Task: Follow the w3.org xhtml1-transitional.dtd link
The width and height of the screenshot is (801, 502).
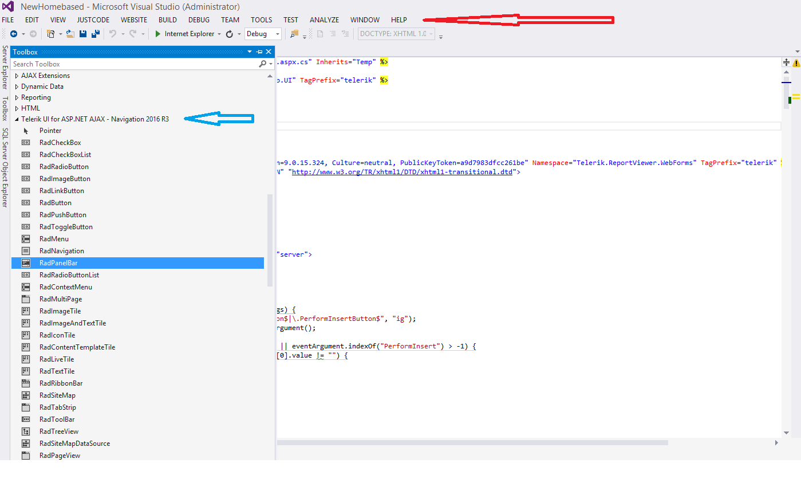Action: (403, 172)
